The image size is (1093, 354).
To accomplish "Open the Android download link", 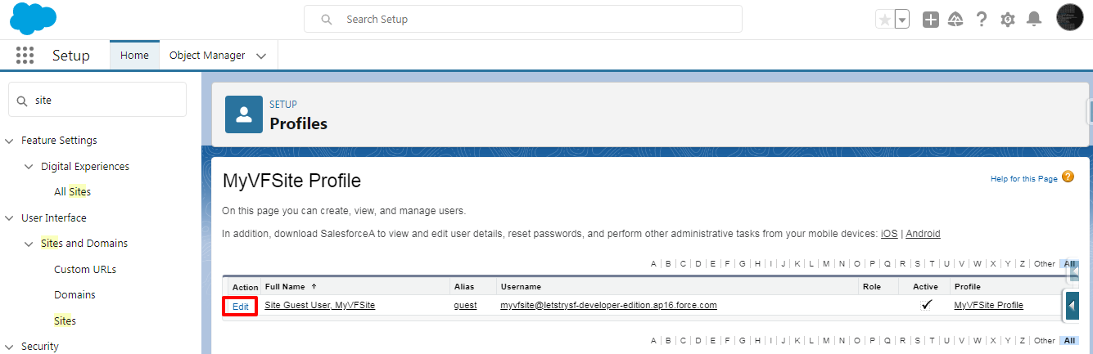I will click(x=923, y=234).
